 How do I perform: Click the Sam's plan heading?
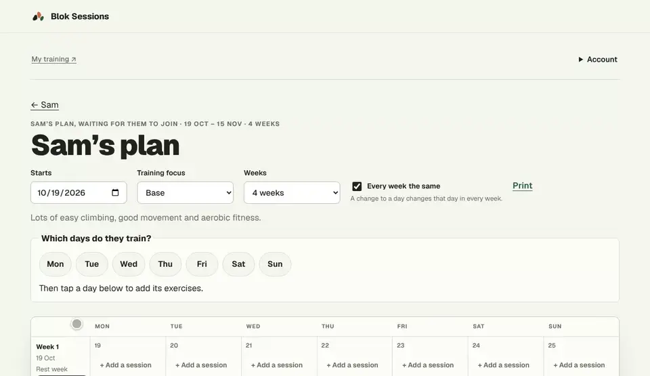106,145
